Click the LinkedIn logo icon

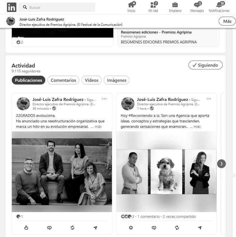pyautogui.click(x=12, y=7)
